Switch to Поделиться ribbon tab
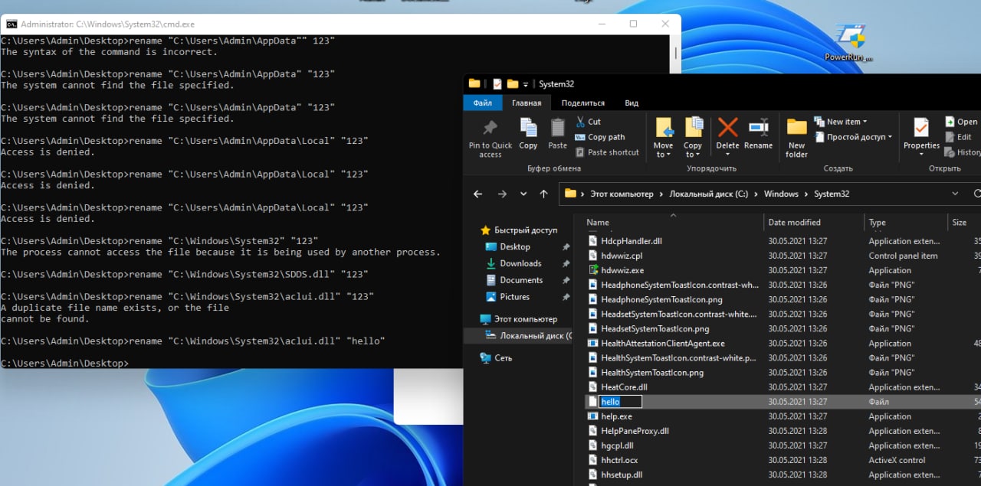The width and height of the screenshot is (981, 486). click(x=582, y=103)
